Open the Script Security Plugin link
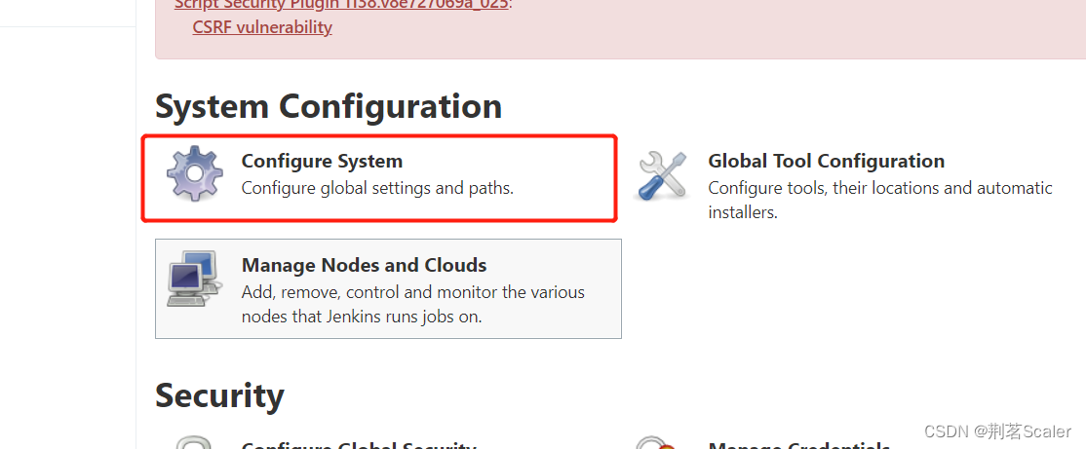The height and width of the screenshot is (449, 1086). [x=343, y=4]
